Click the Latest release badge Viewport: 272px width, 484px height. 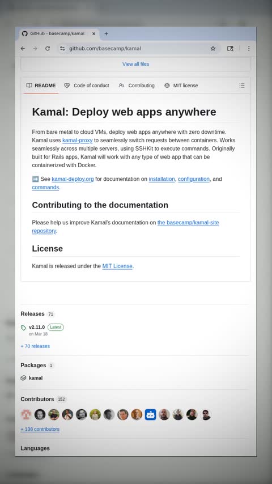click(56, 327)
